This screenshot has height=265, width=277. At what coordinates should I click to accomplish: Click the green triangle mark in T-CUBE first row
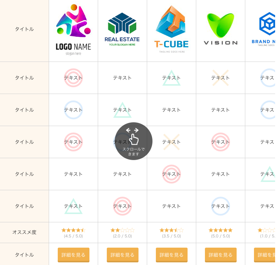click(x=171, y=78)
